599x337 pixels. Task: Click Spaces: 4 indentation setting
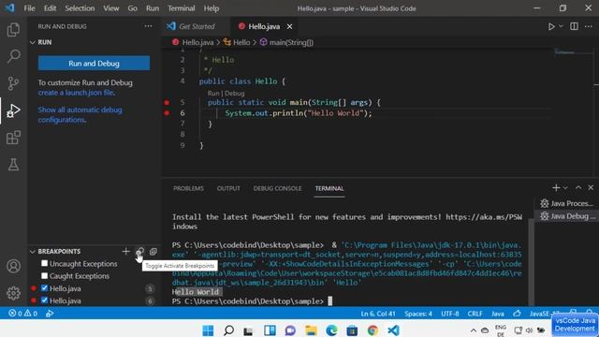[418, 314]
